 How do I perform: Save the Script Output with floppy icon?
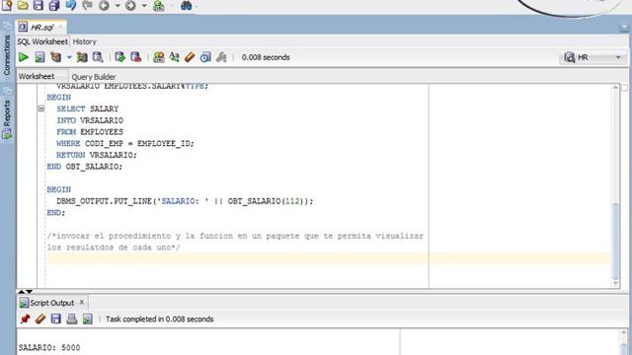click(56, 319)
